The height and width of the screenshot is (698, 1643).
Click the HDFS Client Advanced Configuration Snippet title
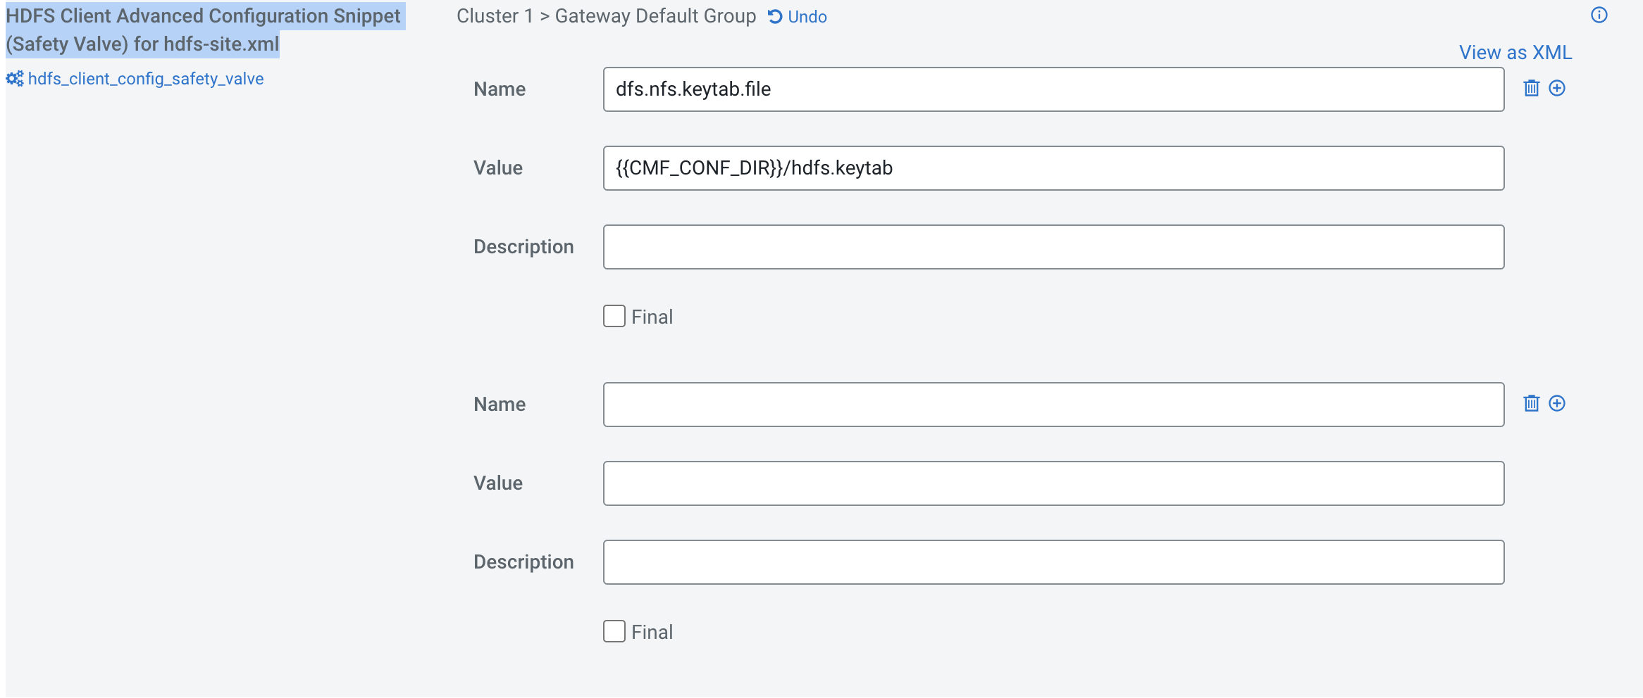[203, 30]
